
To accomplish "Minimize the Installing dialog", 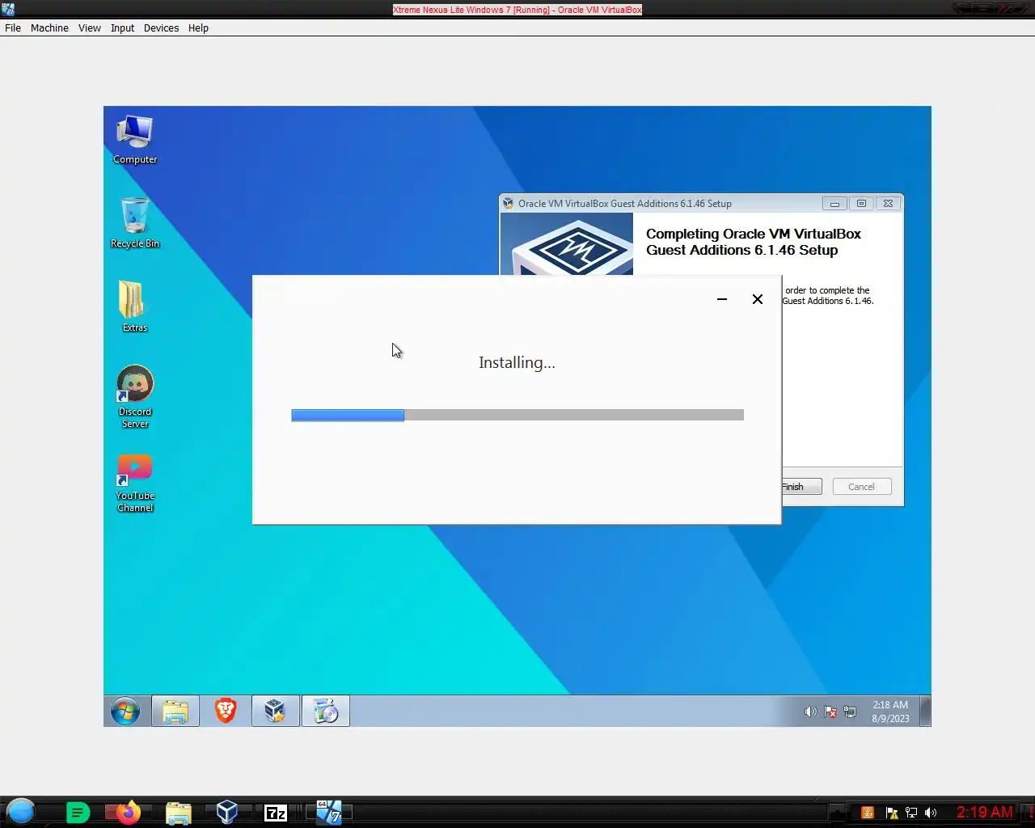I will (722, 299).
